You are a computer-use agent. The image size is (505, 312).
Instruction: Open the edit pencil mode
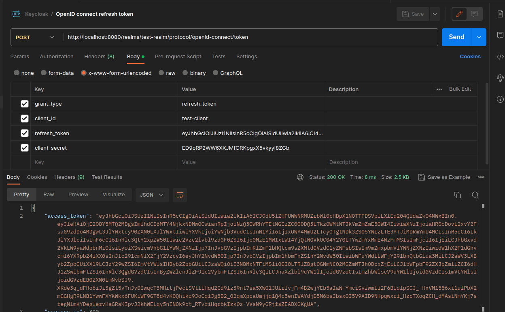[x=459, y=14]
